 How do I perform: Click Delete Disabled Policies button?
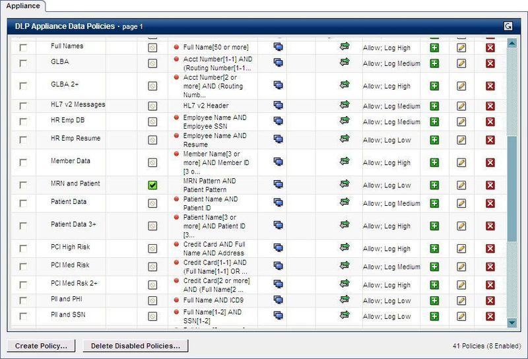pos(135,346)
